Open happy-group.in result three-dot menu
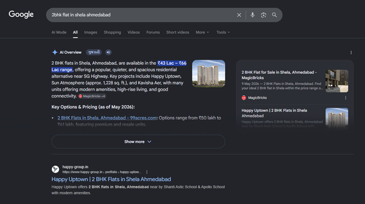This screenshot has height=204, width=365. click(147, 172)
